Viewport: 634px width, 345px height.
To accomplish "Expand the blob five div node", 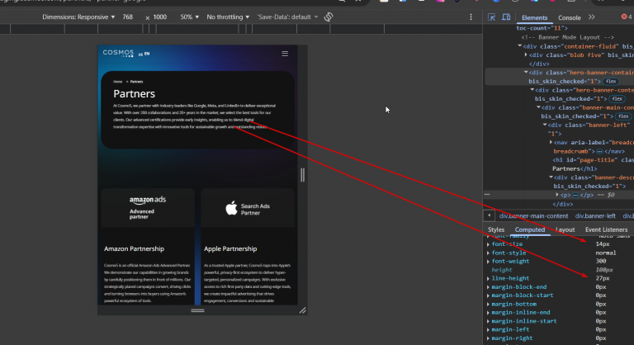I will click(526, 54).
